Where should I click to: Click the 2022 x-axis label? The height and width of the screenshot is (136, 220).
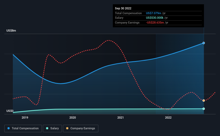point(168,118)
